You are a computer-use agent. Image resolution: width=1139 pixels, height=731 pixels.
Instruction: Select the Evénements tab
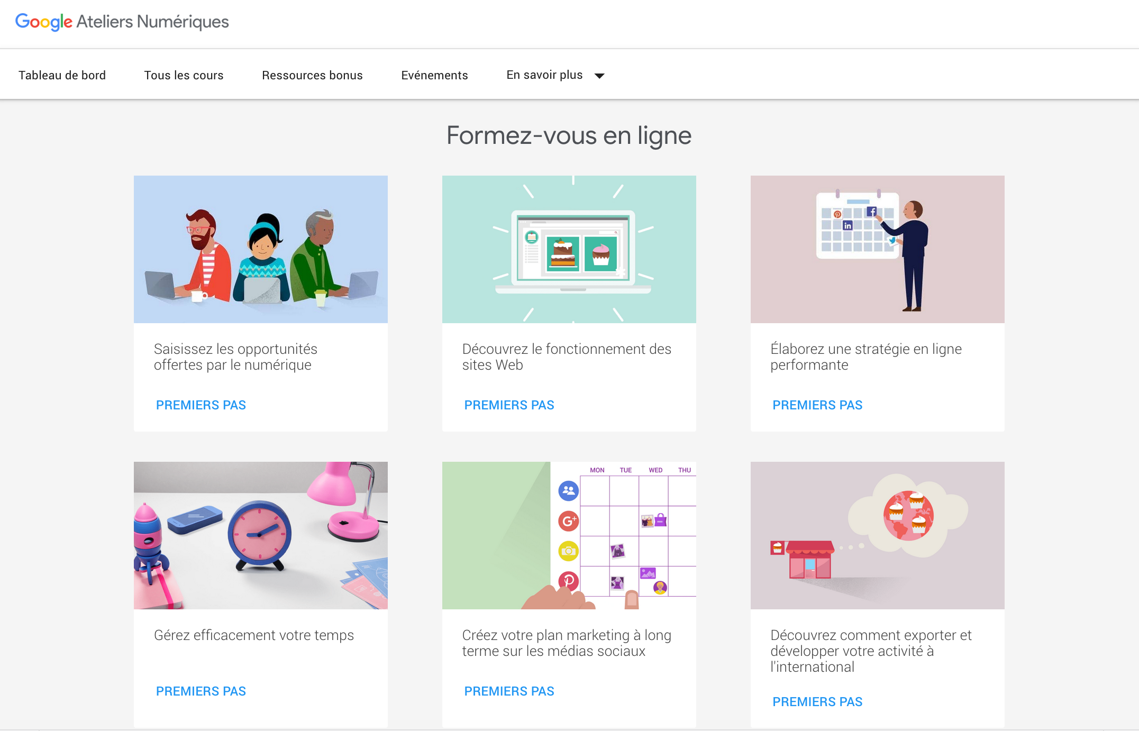(434, 75)
